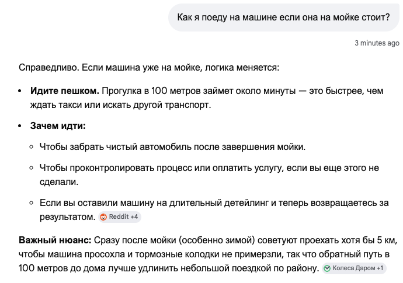
Task: Click the opening sentence starting with "Справедливо"
Action: point(149,67)
